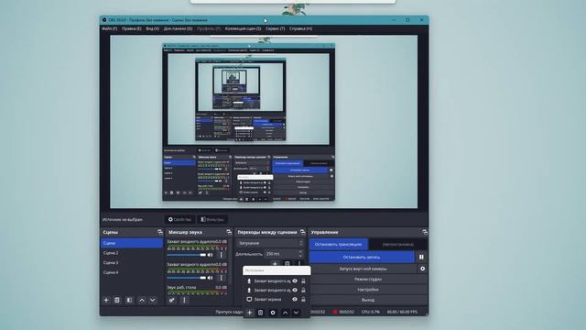Select Сцена 2 in the scenes list
586x330 pixels.
coord(132,253)
